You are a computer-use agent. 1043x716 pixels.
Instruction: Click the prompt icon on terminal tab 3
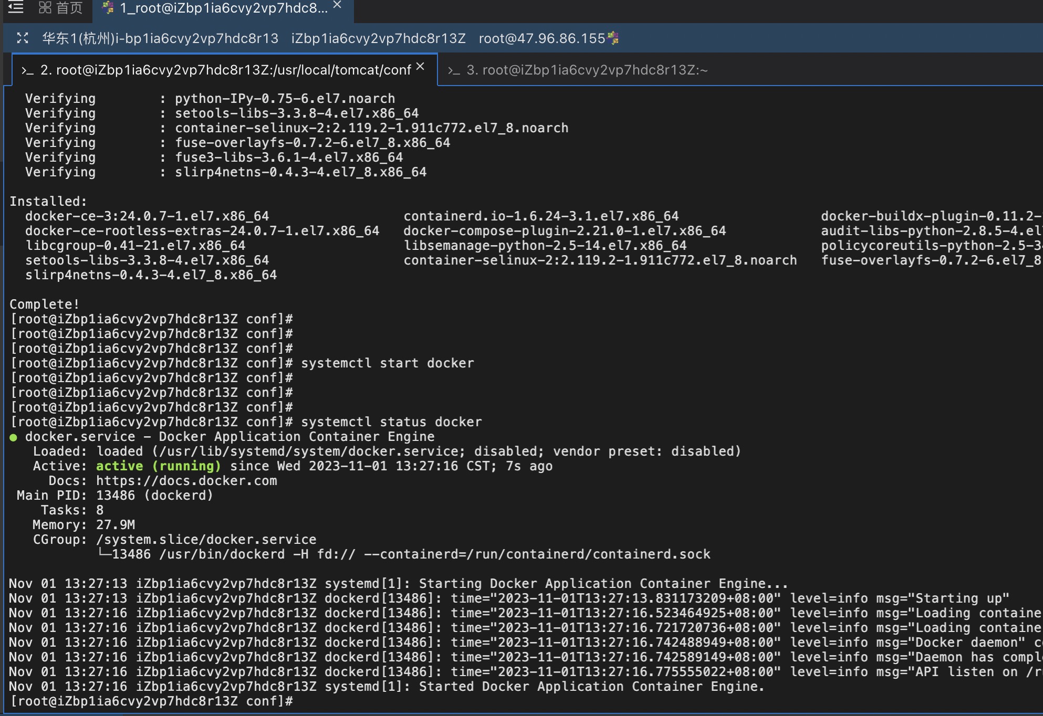point(454,70)
